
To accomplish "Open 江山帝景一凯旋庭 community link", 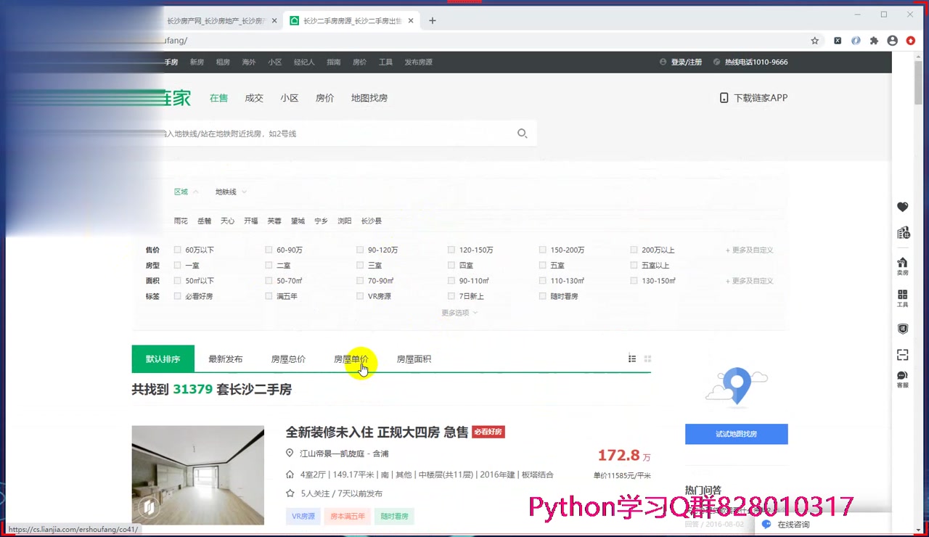I will coord(332,454).
